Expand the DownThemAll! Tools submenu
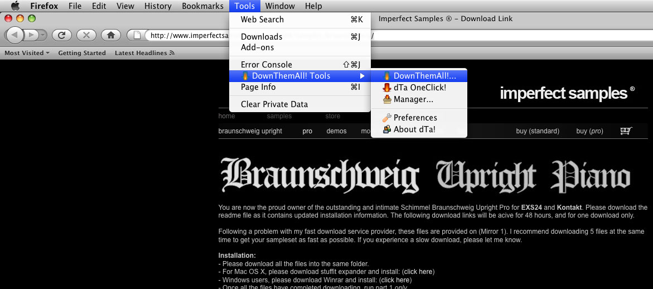 click(300, 76)
